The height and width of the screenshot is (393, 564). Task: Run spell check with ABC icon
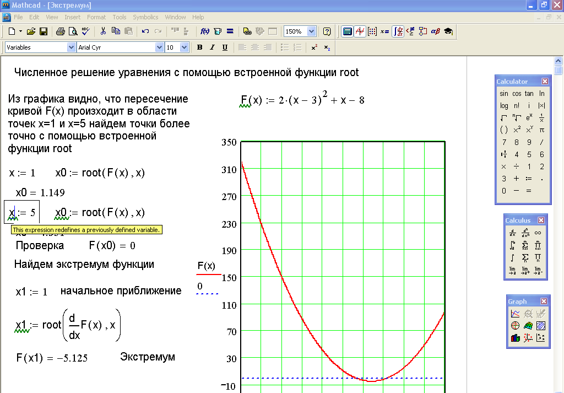85,31
